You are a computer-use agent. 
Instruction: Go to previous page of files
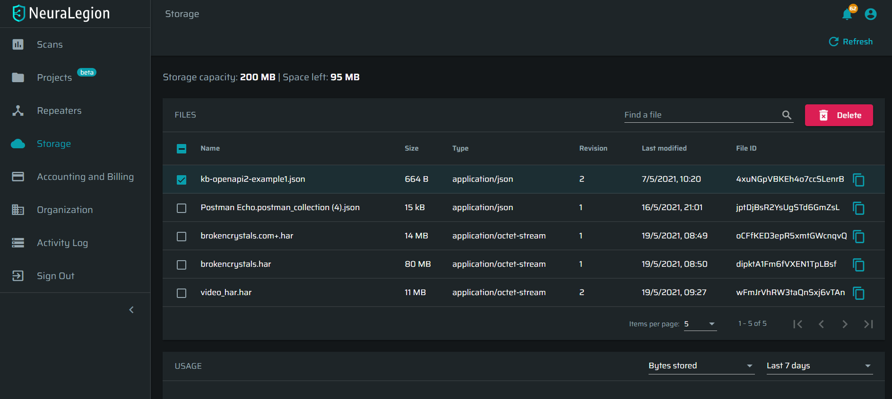pos(821,324)
